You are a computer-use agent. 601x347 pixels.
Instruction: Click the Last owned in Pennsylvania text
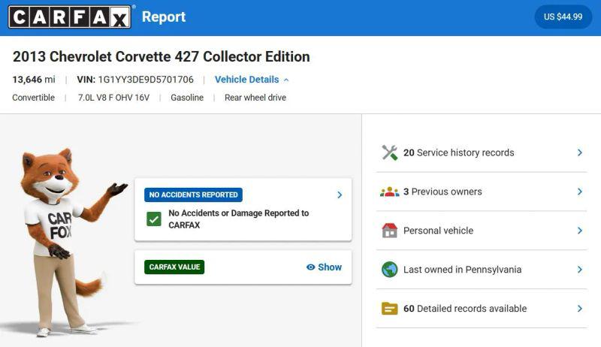462,270
